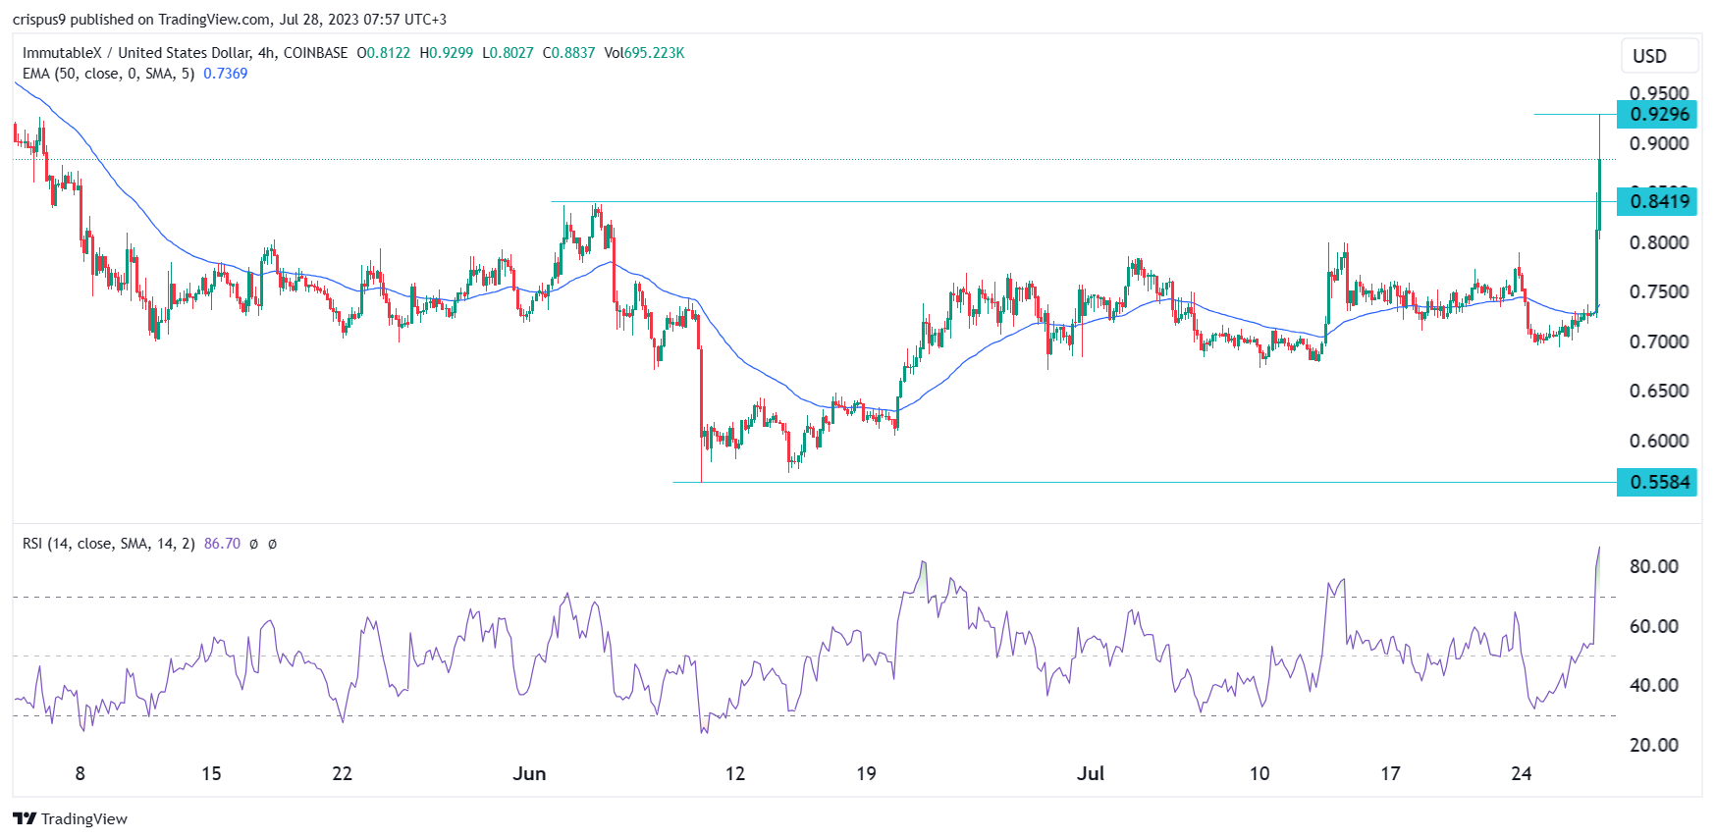Click the 22 date label on the time axis
The height and width of the screenshot is (840, 1715).
click(342, 773)
